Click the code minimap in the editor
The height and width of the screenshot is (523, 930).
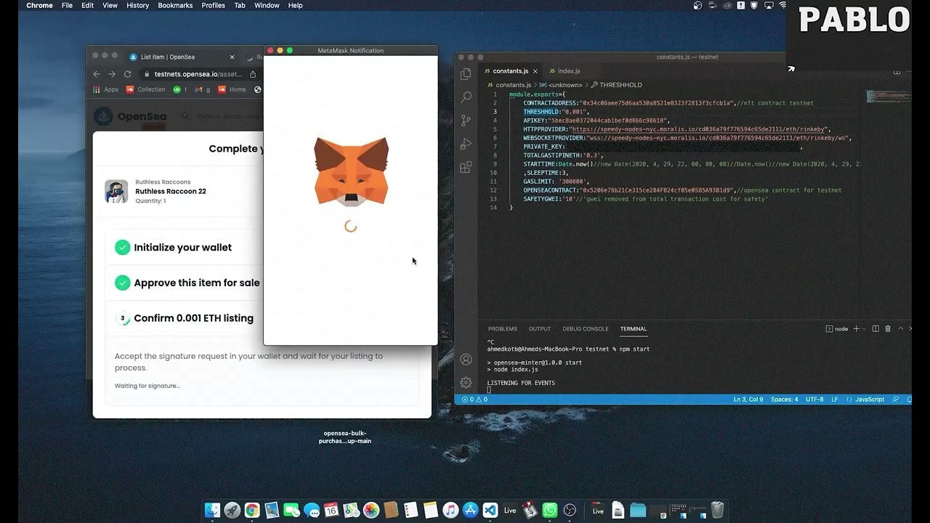pyautogui.click(x=887, y=97)
